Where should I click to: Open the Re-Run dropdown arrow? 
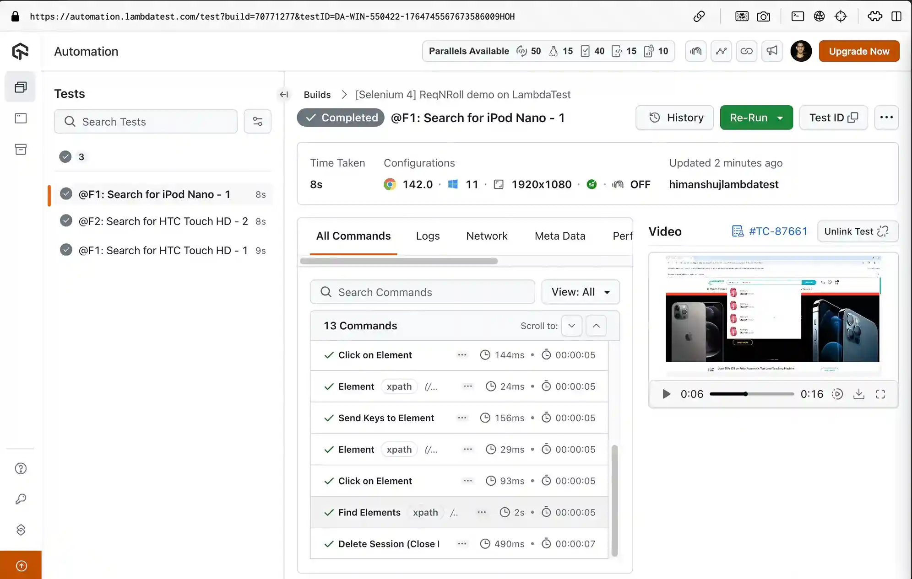(780, 118)
